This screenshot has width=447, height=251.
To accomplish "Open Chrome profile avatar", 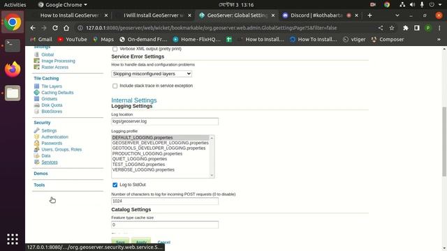I will click(428, 28).
